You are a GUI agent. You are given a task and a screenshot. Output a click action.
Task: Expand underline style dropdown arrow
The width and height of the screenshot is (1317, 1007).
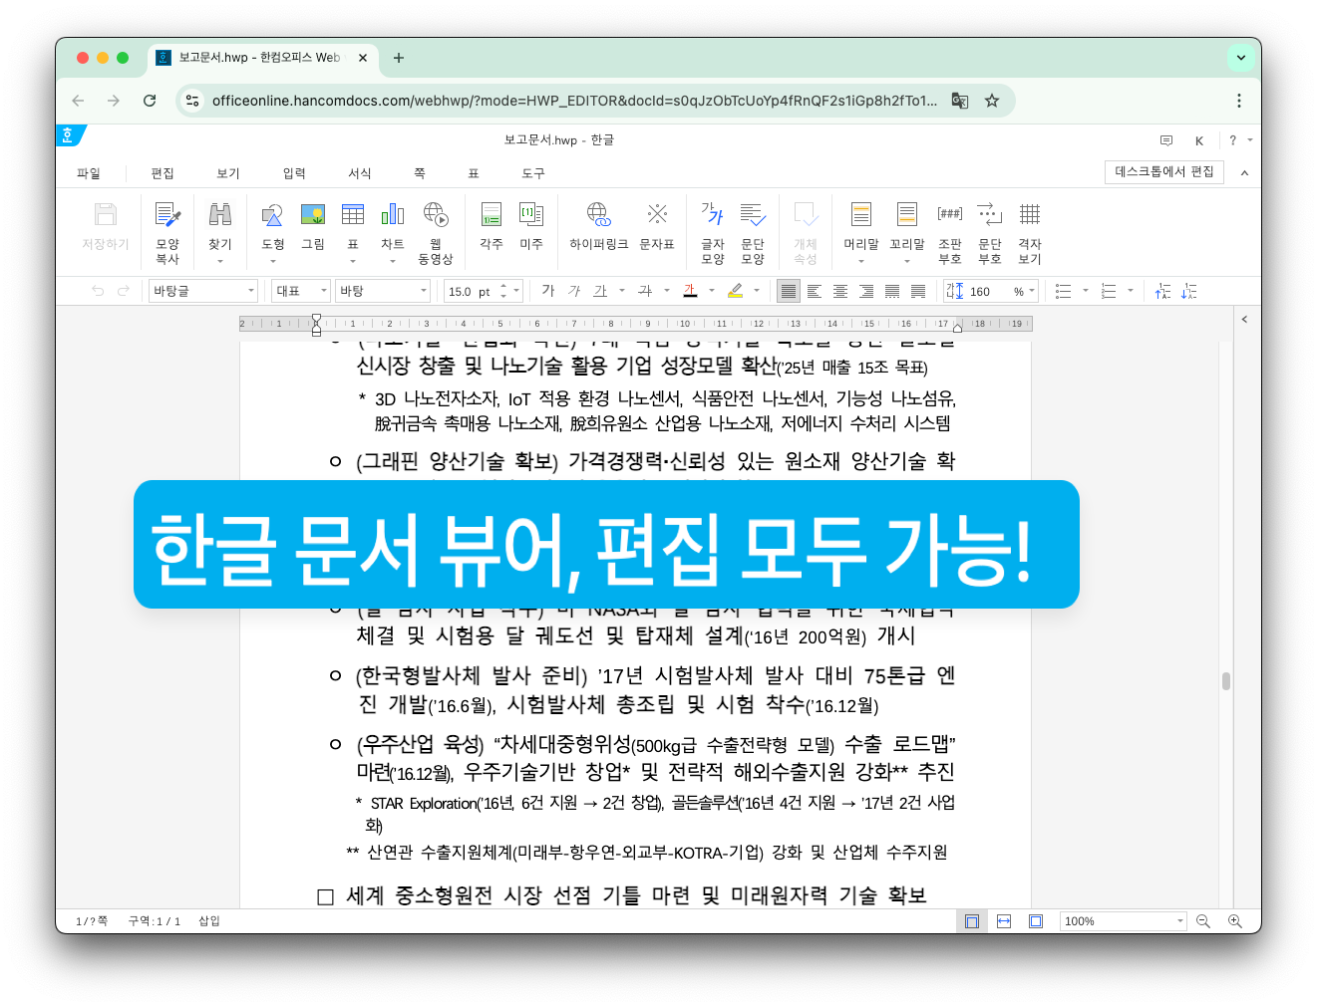(x=622, y=291)
